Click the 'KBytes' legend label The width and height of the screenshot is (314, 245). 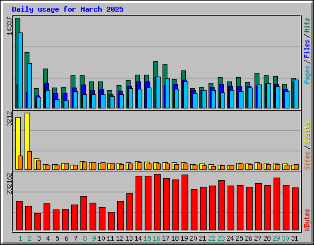[307, 220]
